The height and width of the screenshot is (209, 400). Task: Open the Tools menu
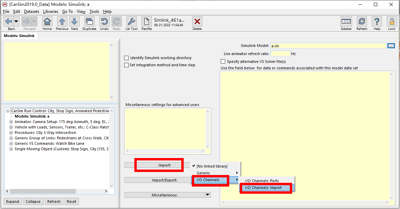94,12
